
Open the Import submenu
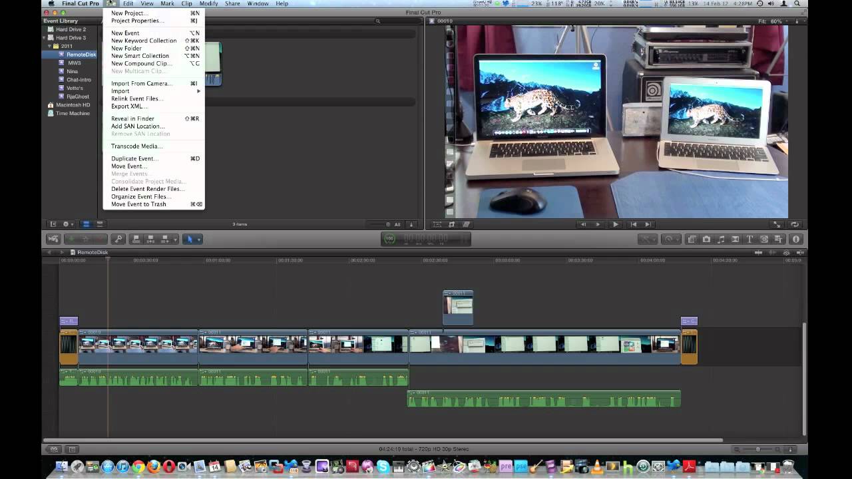154,91
